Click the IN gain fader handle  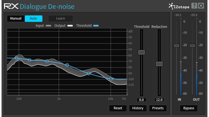pyautogui.click(x=176, y=46)
